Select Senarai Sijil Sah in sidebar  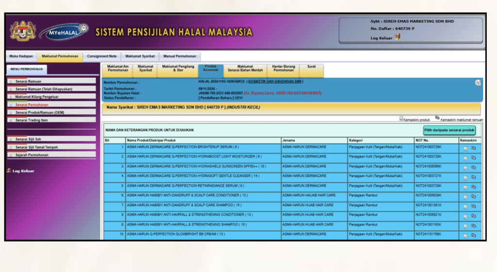[28, 139]
